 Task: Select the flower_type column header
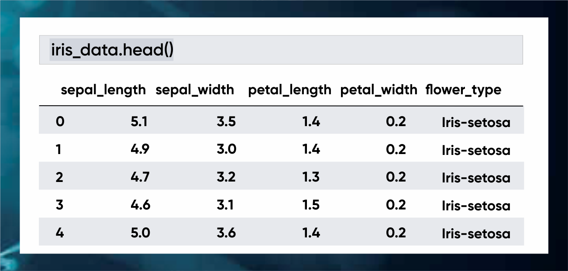(x=463, y=90)
